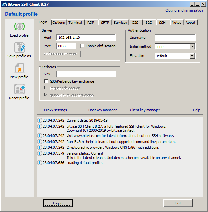Select the C2S tab

point(135,23)
